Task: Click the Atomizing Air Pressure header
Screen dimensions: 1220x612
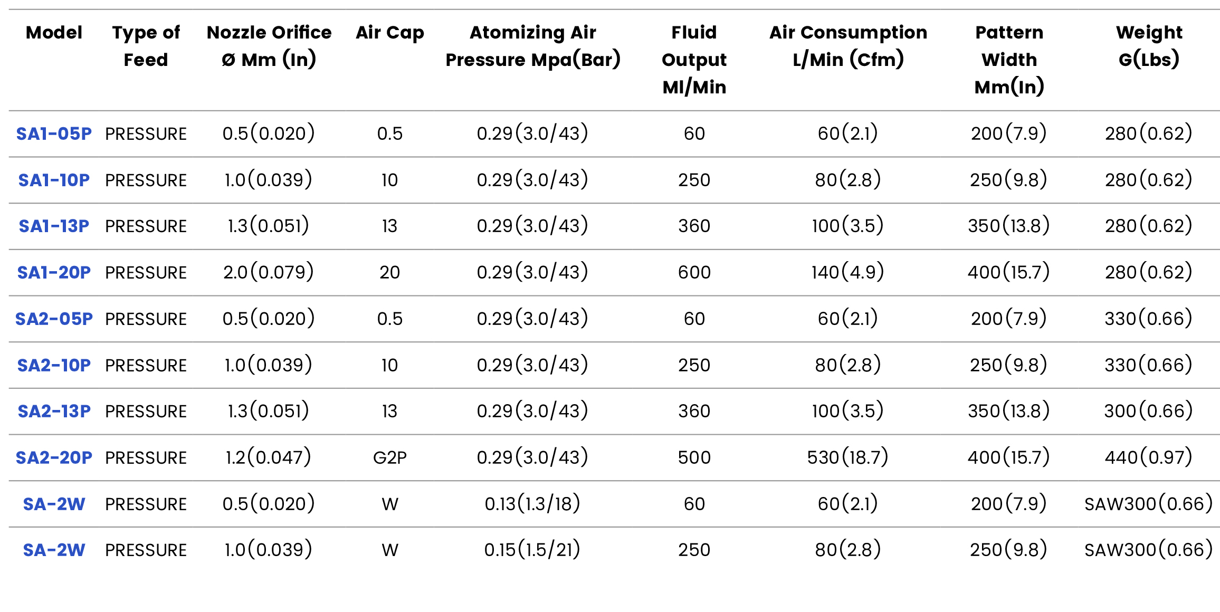Action: (532, 46)
